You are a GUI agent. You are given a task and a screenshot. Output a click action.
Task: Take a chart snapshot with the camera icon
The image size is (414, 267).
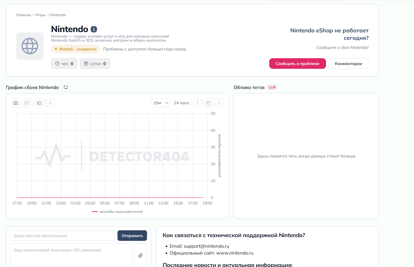(x=16, y=103)
